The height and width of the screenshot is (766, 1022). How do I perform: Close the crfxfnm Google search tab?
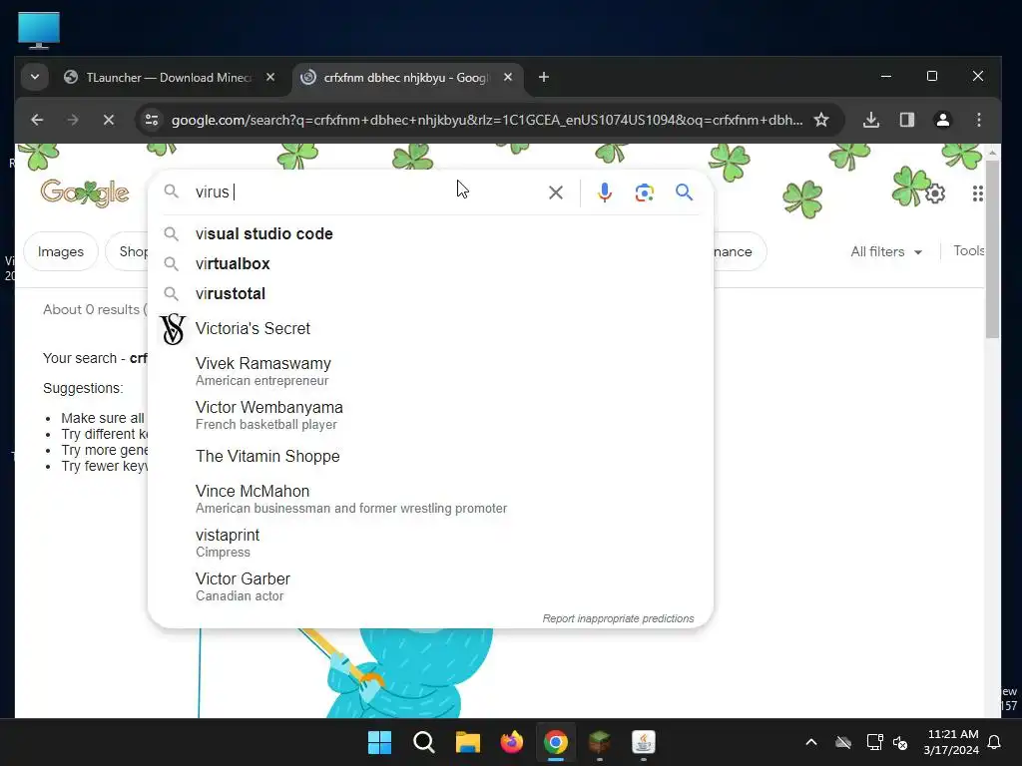508,78
